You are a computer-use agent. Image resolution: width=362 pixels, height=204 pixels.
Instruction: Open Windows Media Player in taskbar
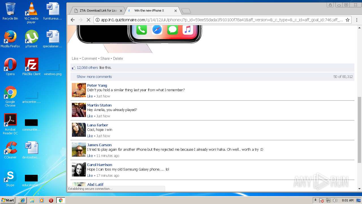tap(42, 200)
